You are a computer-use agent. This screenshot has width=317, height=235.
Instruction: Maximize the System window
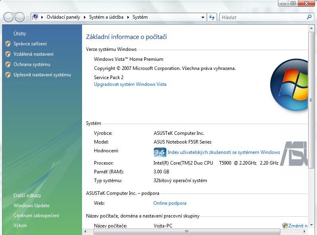pos(293,3)
